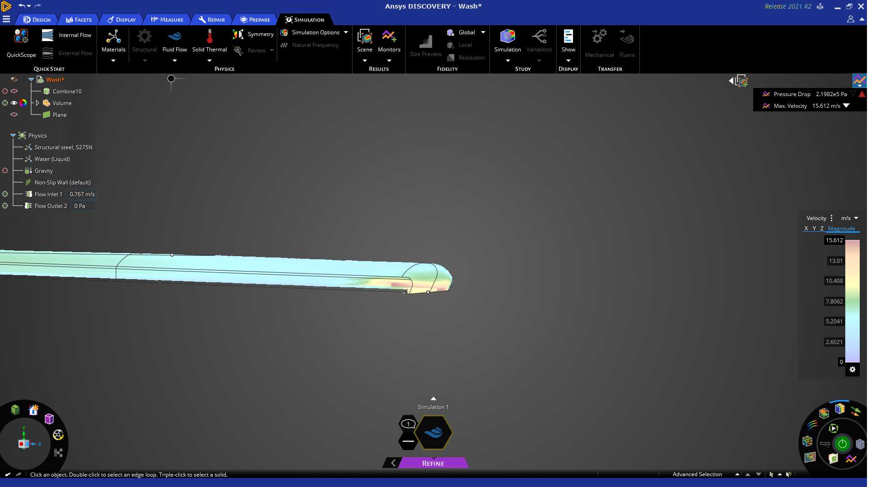This screenshot has height=487, width=876.
Task: Click the green cube view icon
Action: coord(15,409)
